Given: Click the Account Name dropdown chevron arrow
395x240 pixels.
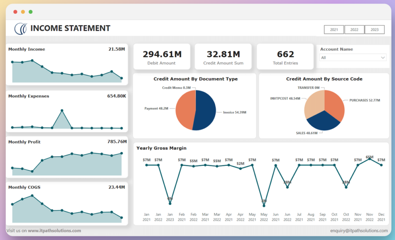Looking at the screenshot, I should pyautogui.click(x=383, y=57).
